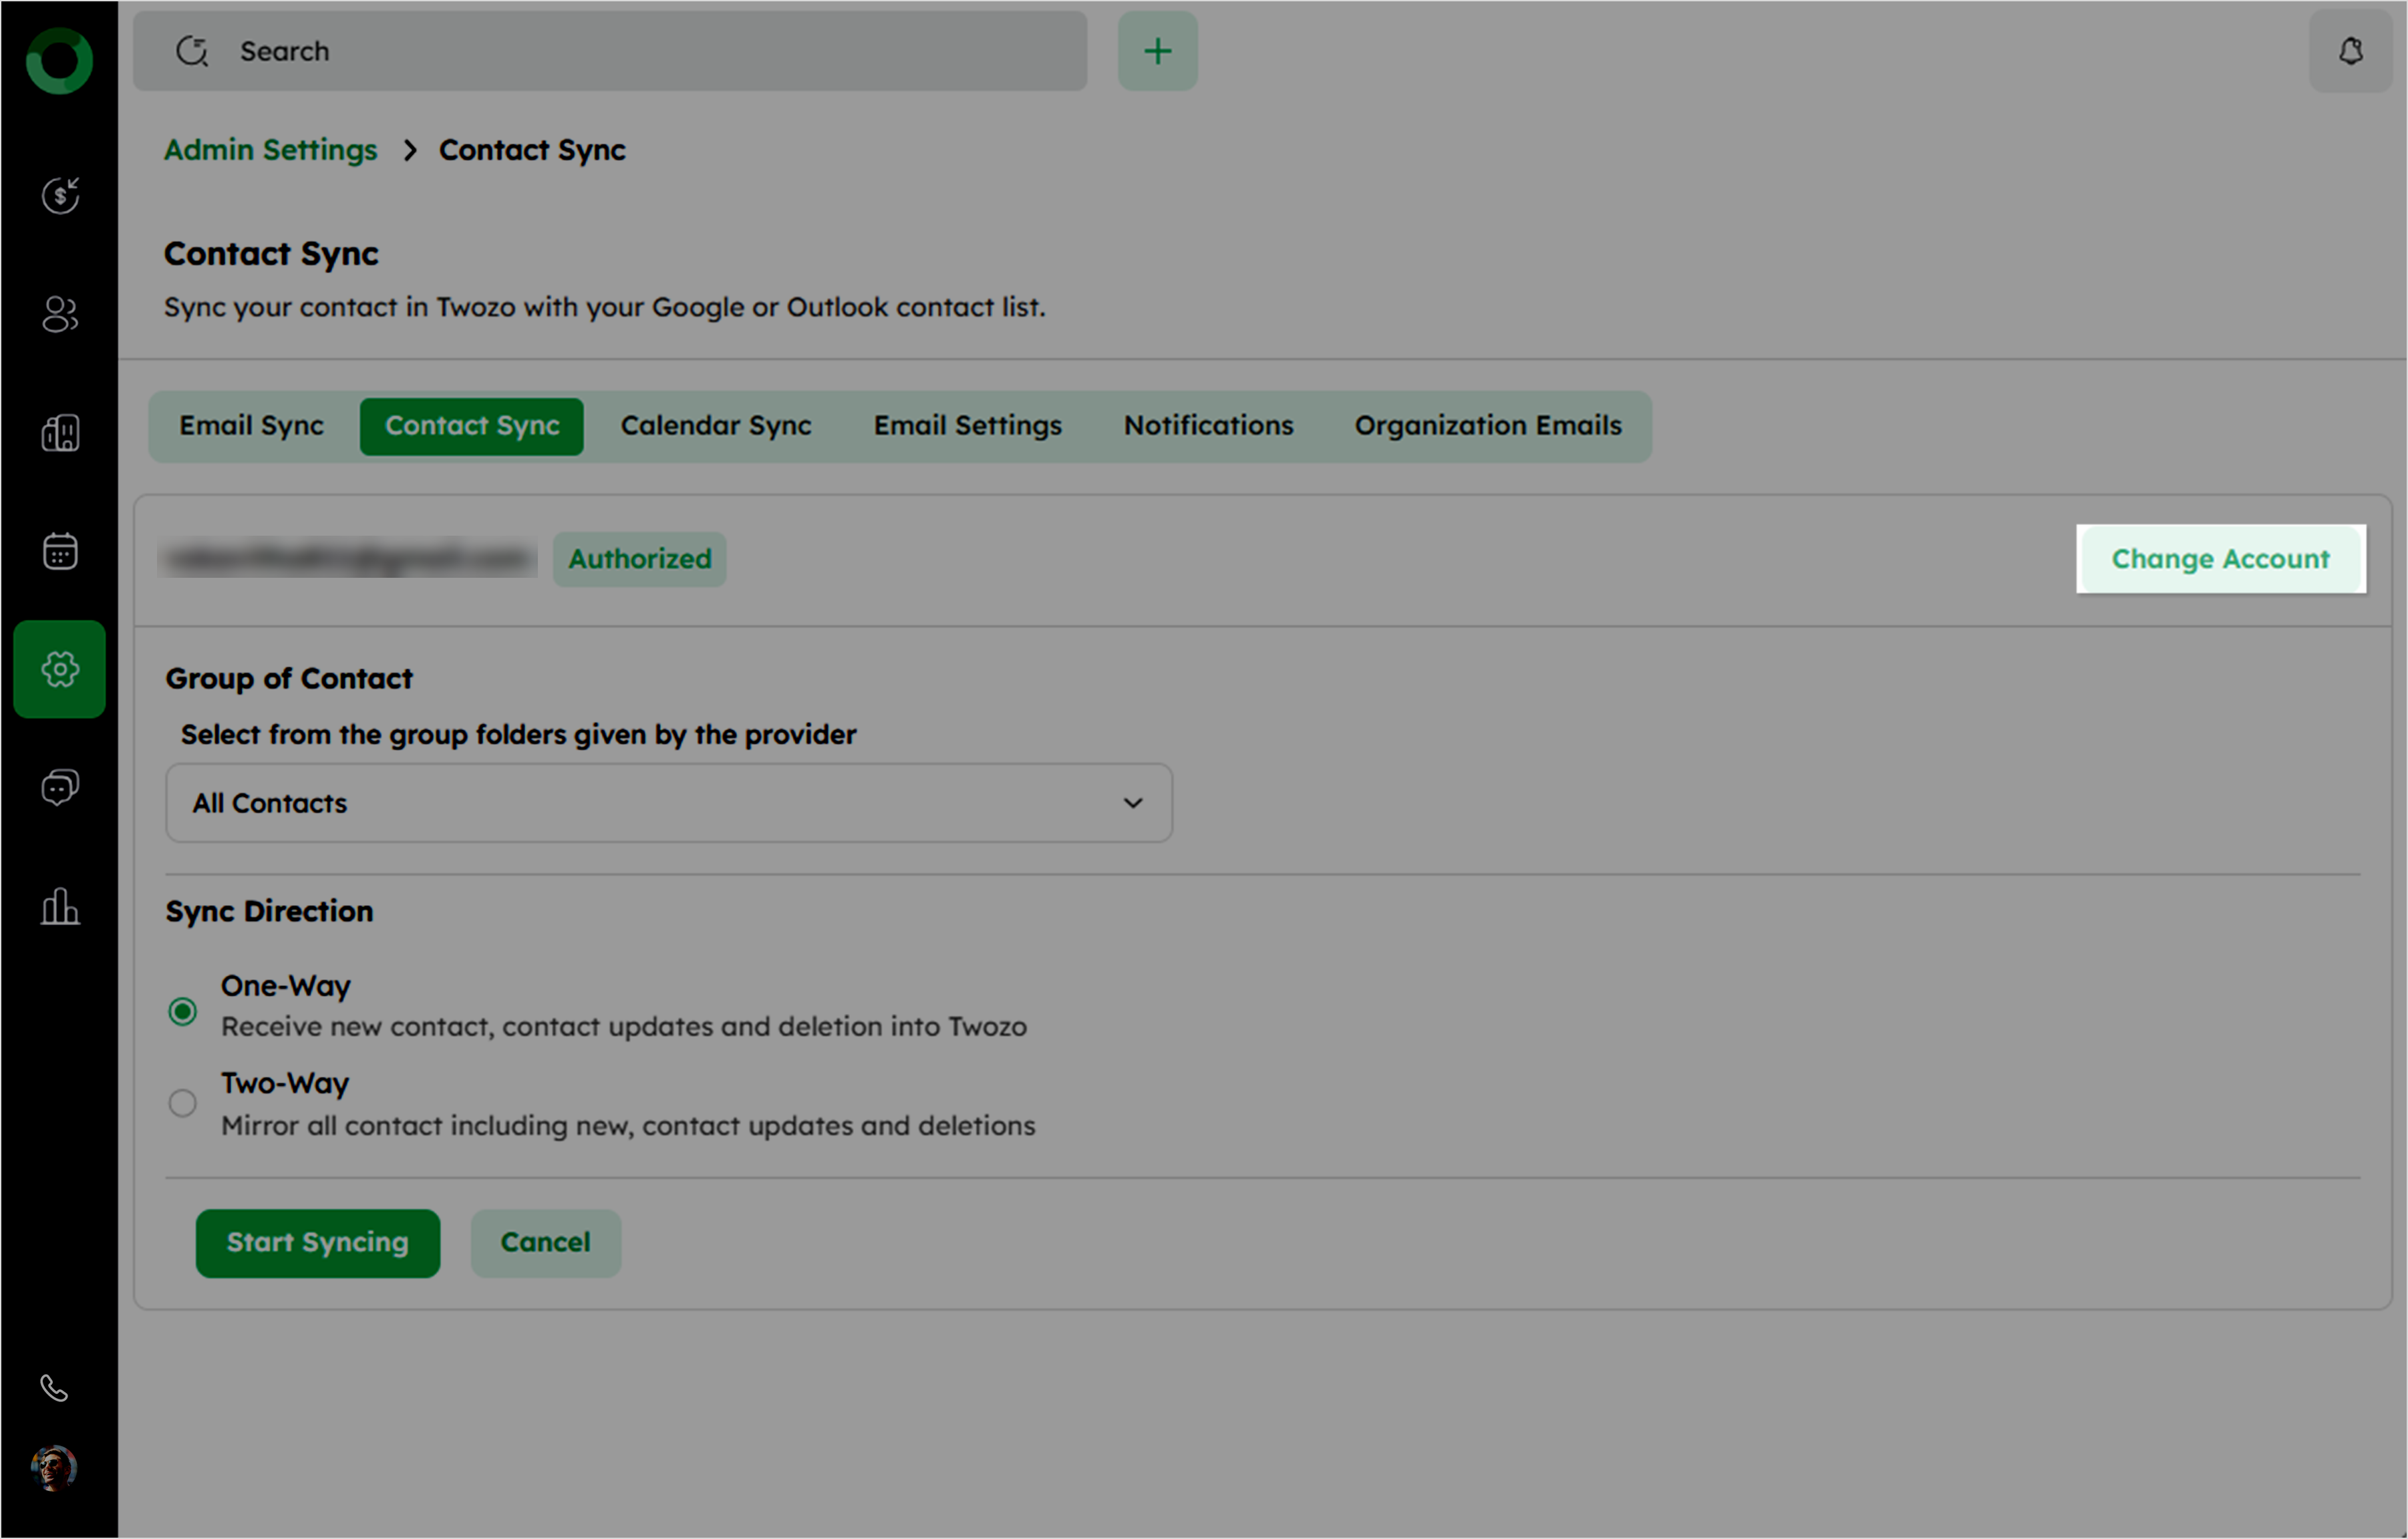The image size is (2408, 1539).
Task: Open the Organization Emails tab
Action: coord(1487,426)
